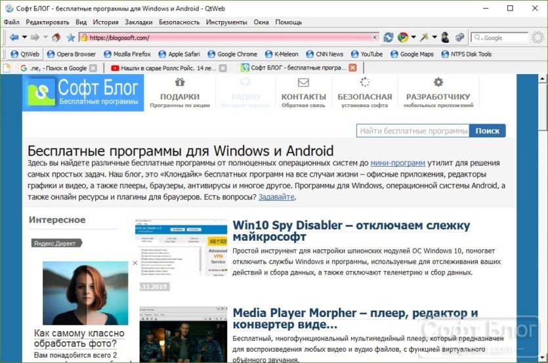Click the new tab page icon
Screen dimensions: 548x363
[x=7, y=68]
